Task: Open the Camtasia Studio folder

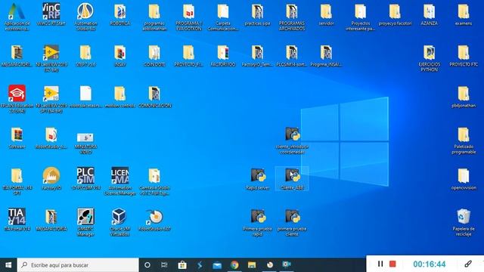Action: (x=154, y=181)
